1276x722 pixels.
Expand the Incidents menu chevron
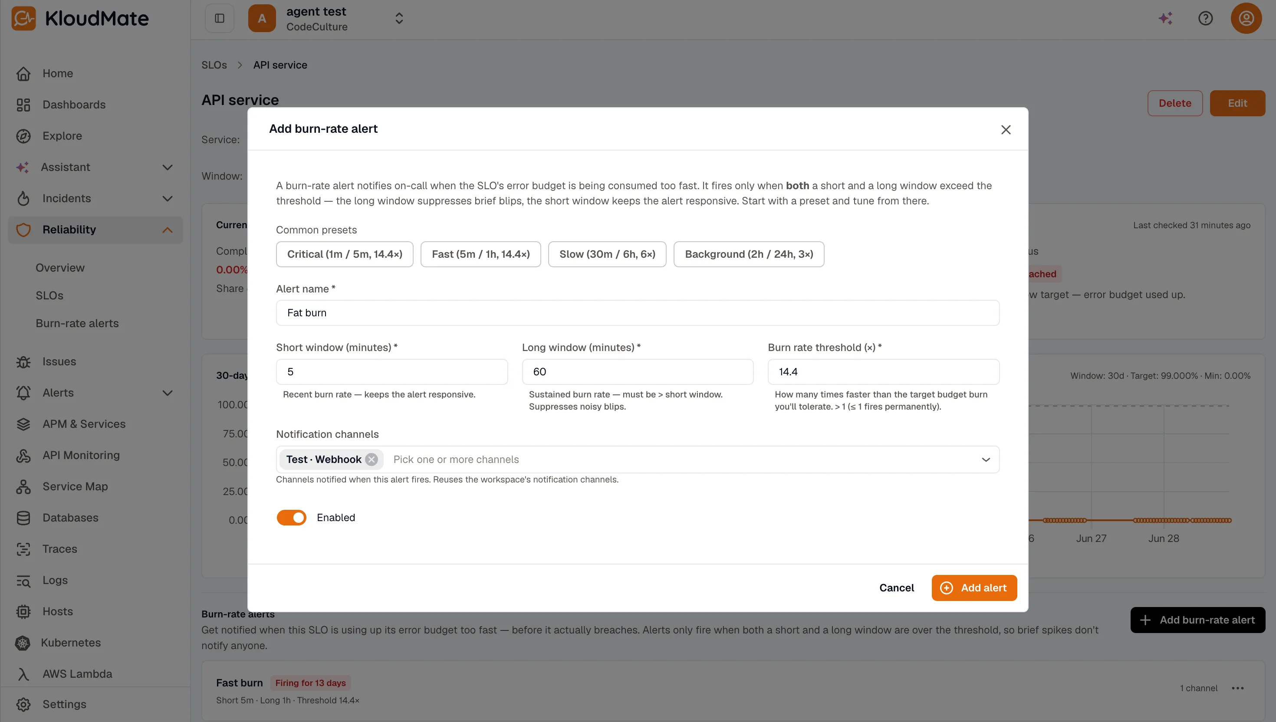coord(168,198)
